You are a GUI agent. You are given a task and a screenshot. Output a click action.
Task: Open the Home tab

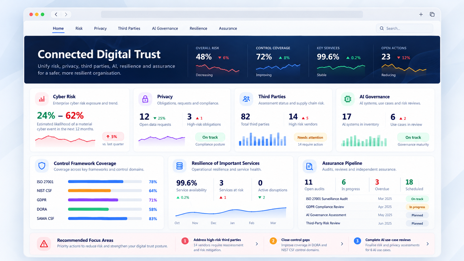pyautogui.click(x=58, y=28)
